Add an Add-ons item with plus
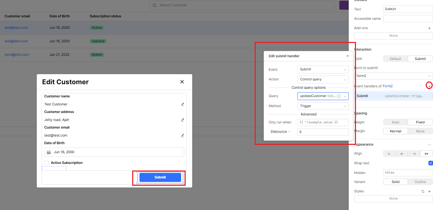This screenshot has height=210, width=433. tap(430, 28)
